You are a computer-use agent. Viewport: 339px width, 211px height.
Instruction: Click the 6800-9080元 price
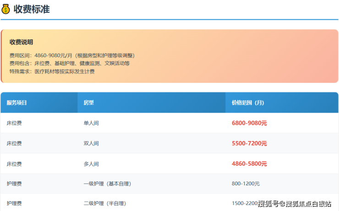tap(249, 123)
